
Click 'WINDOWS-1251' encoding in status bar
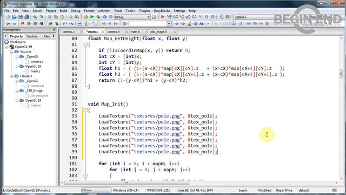pyautogui.click(x=158, y=190)
